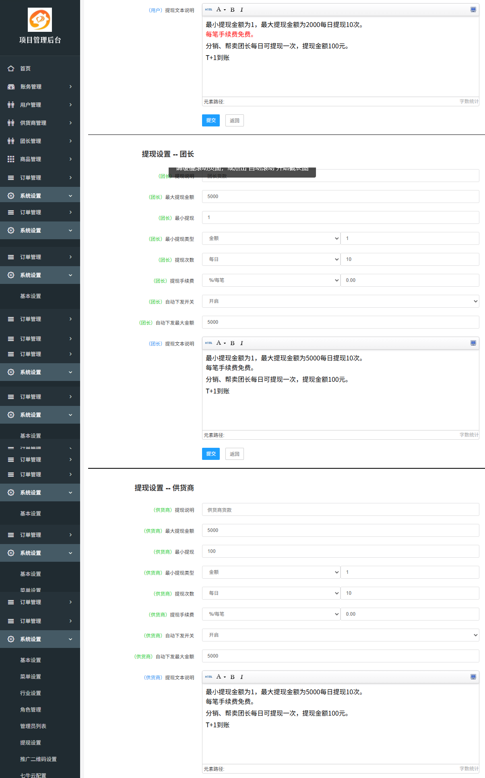The width and height of the screenshot is (485, 778).
Task: Toggle italic in the 团长 text editor
Action: coord(241,343)
